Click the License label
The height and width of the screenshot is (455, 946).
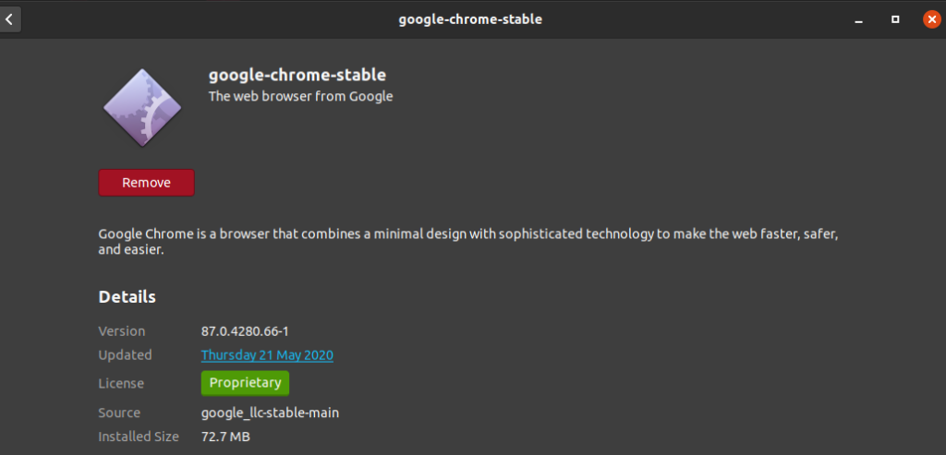point(121,383)
